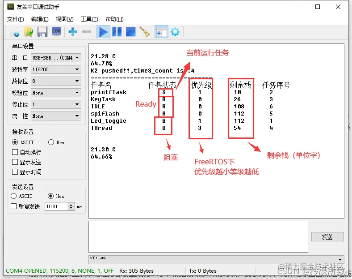Viewport: 352px width, 279px height.
Task: Click the KeyTask row in output
Action: pyautogui.click(x=181, y=99)
